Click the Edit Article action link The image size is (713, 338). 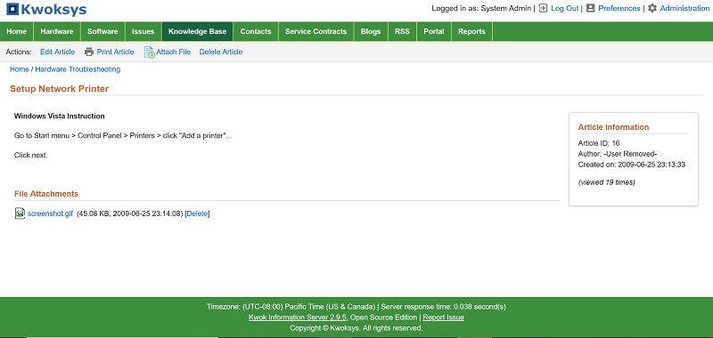[57, 52]
